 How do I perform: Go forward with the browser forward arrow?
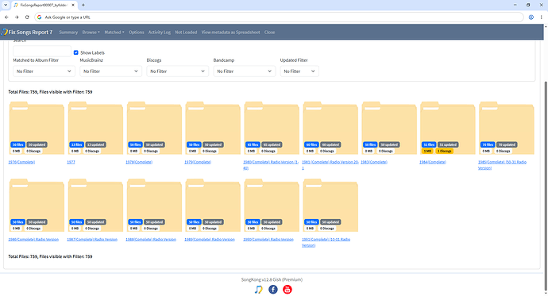click(17, 17)
